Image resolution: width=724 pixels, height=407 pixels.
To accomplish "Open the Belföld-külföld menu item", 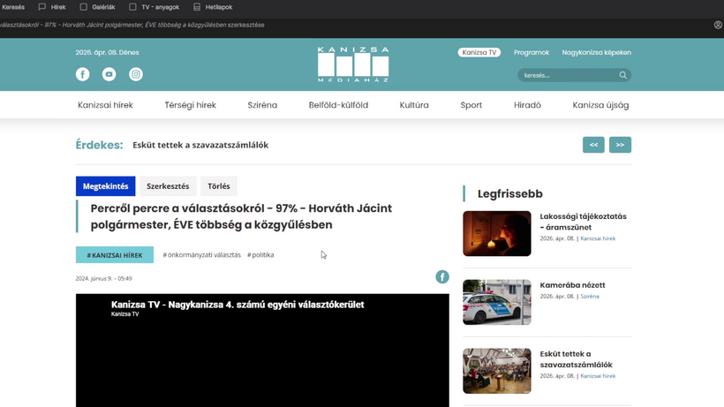I will pos(338,105).
